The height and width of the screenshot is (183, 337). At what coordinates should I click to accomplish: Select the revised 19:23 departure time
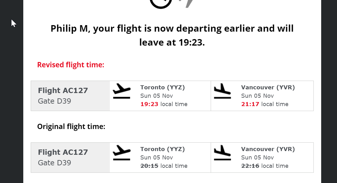point(149,104)
